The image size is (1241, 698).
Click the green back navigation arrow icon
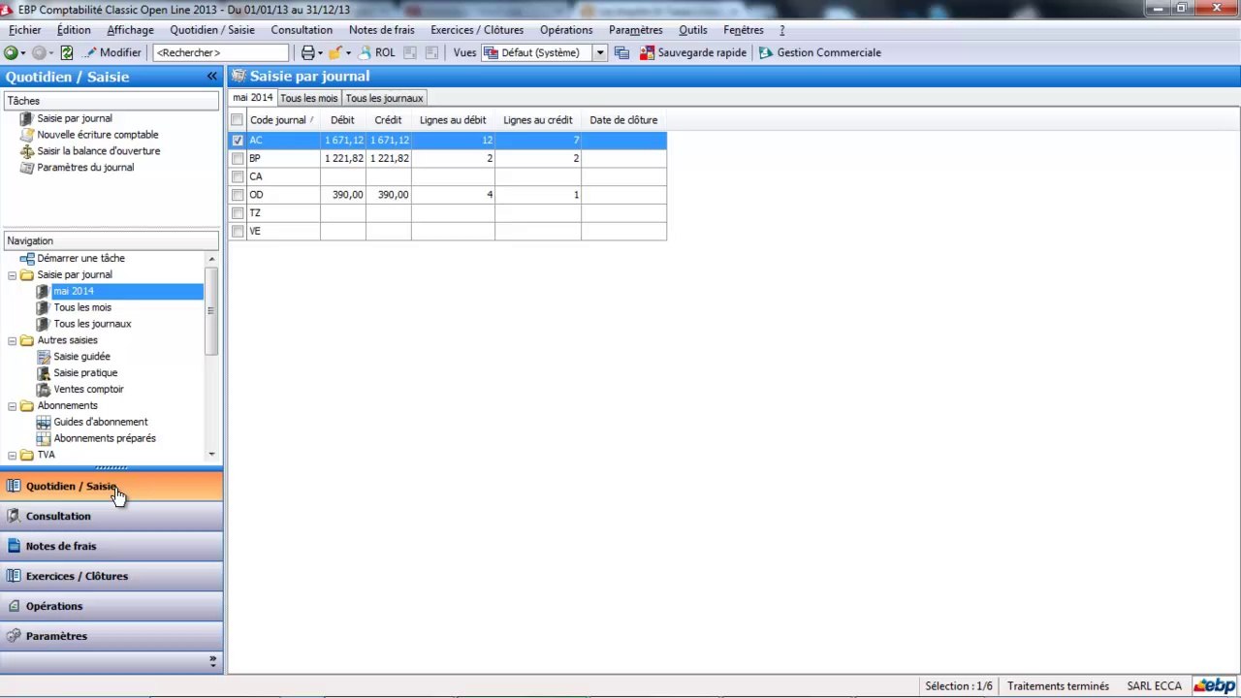click(x=11, y=53)
